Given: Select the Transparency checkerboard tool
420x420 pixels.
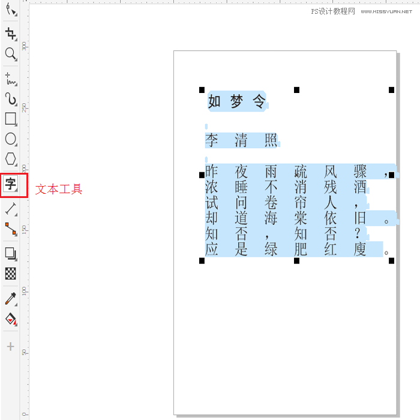Looking at the screenshot, I should pyautogui.click(x=10, y=274).
